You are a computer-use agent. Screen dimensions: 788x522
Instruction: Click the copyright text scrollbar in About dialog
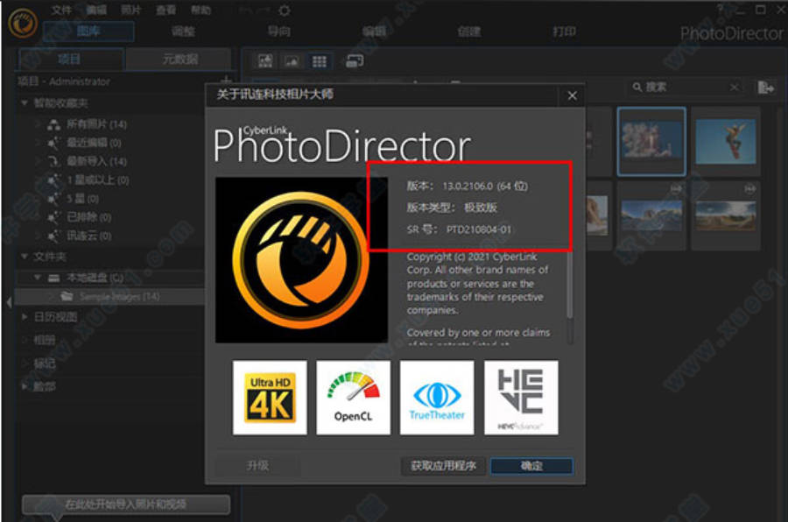pos(570,289)
